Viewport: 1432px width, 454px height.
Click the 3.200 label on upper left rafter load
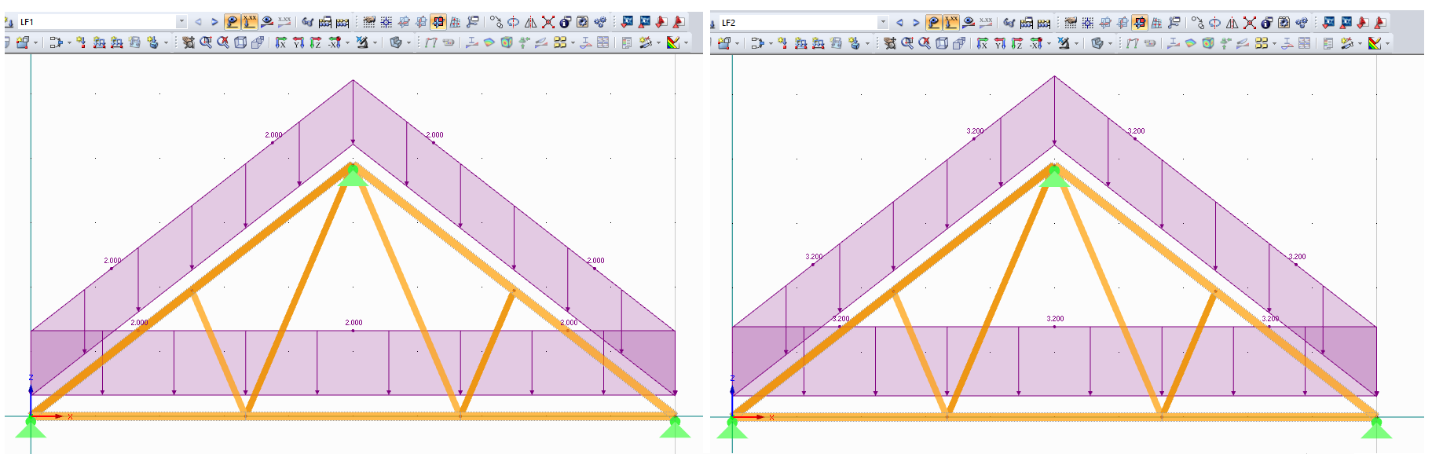[975, 130]
